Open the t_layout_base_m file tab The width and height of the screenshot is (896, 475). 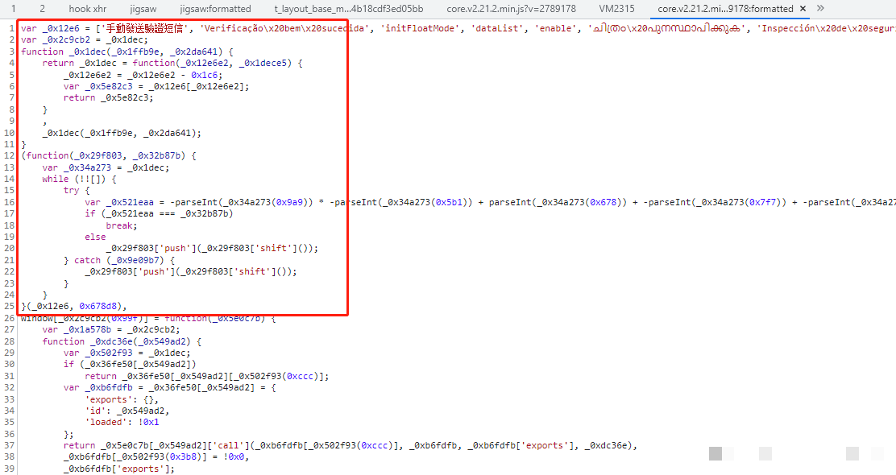(x=348, y=9)
